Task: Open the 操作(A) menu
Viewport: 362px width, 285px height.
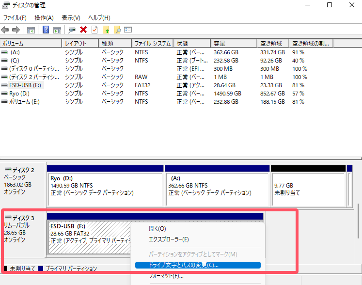Action: coord(44,18)
